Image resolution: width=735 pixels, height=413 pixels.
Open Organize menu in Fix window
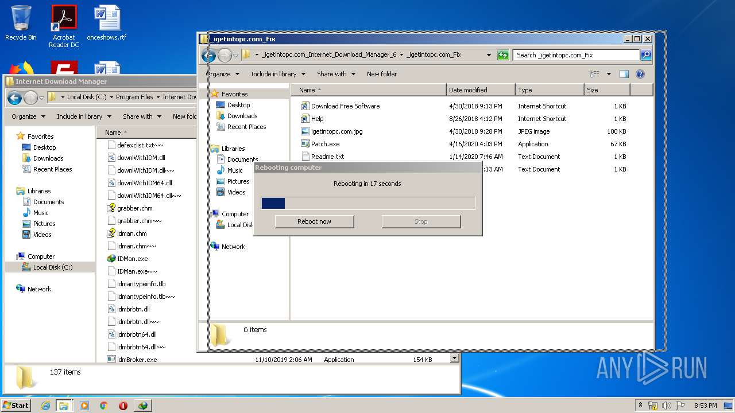pos(222,74)
